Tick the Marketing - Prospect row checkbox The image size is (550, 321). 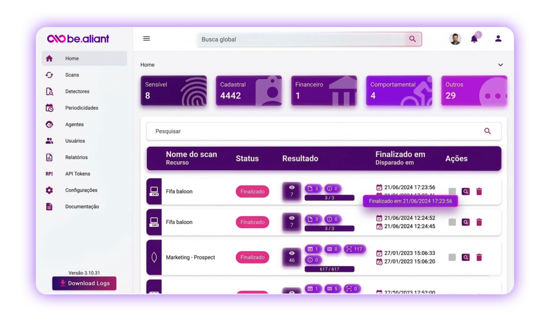click(452, 258)
